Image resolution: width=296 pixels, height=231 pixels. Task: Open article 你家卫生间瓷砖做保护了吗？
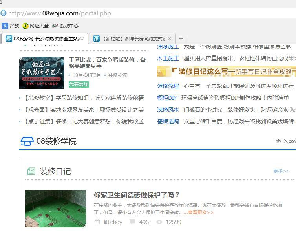[x=137, y=195]
